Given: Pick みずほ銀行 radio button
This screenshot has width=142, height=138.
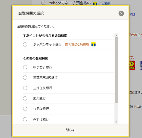Looking at the screenshot, I should [x=25, y=119].
